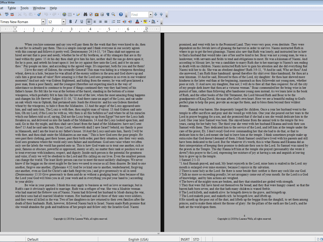Apply the paragraph Background Color
This screenshot has width=323, height=242.
click(x=153, y=22)
